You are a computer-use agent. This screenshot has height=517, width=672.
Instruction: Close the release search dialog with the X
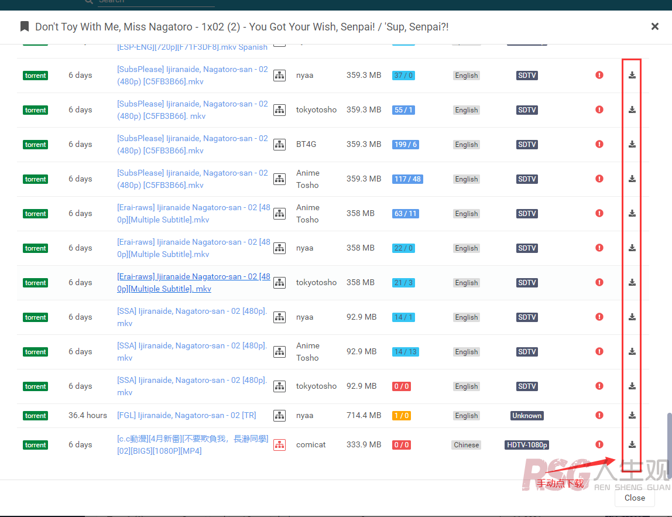tap(655, 26)
